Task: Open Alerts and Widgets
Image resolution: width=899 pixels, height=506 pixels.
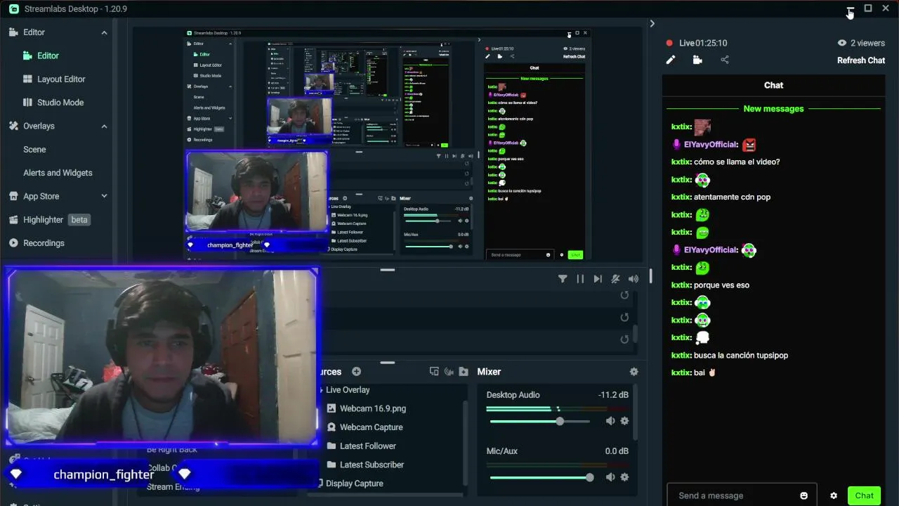Action: click(x=58, y=173)
